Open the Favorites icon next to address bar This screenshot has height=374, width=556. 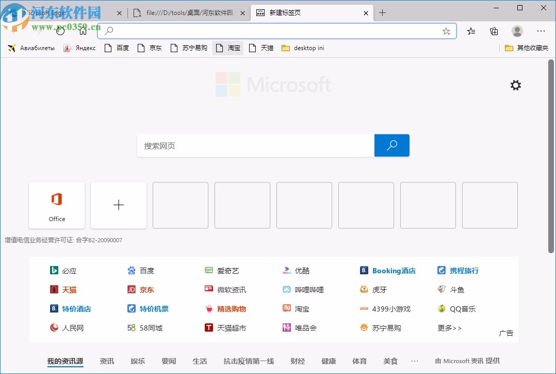point(470,31)
